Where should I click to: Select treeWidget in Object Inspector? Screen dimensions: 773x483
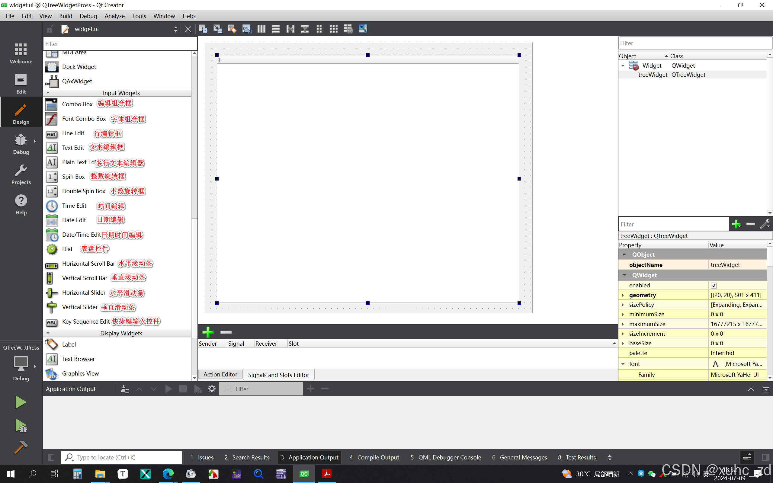coord(653,75)
